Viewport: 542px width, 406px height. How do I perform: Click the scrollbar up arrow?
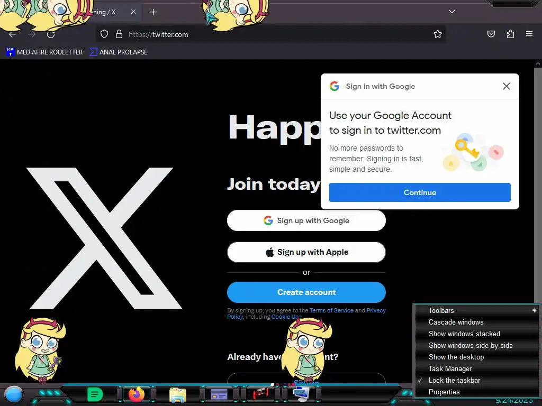tap(538, 63)
